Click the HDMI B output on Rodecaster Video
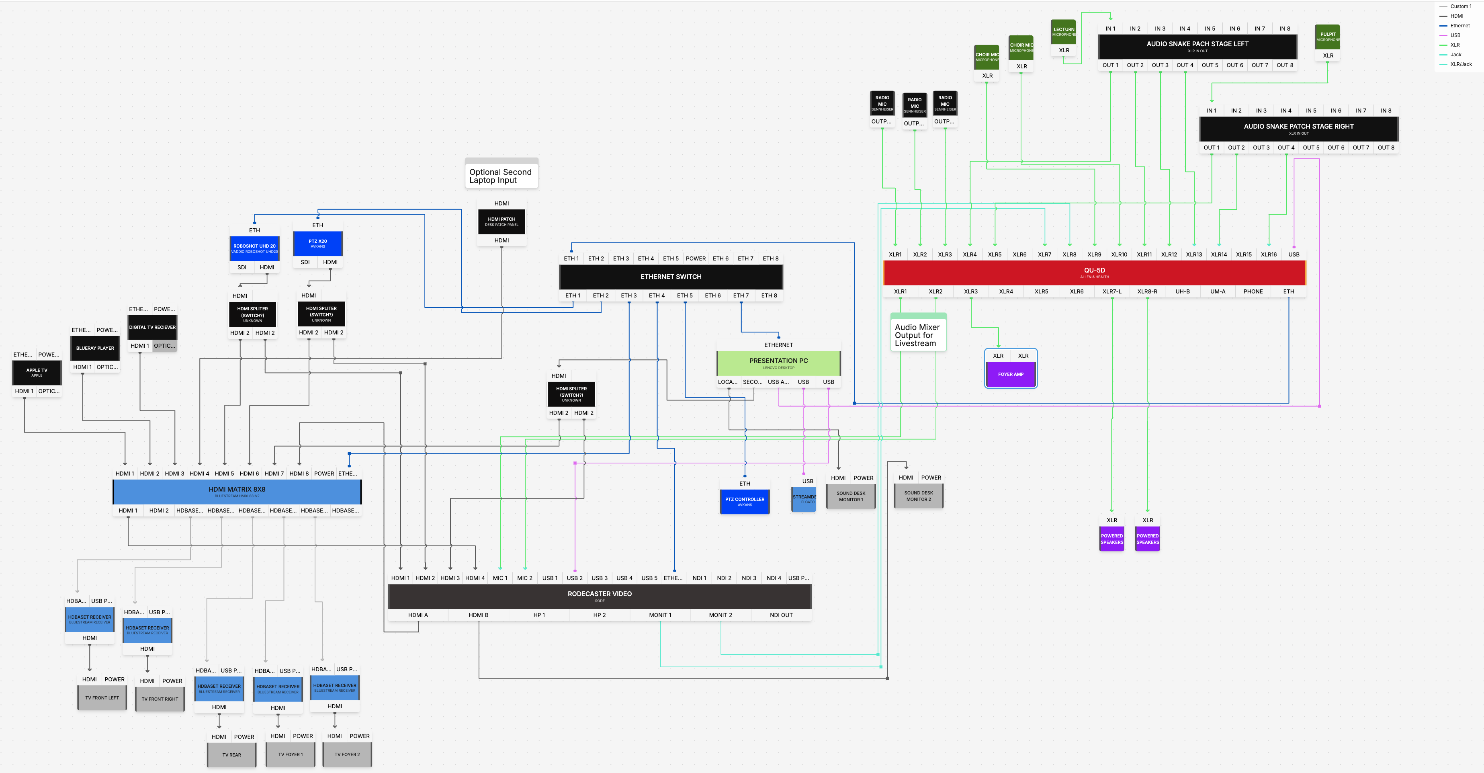 click(479, 615)
